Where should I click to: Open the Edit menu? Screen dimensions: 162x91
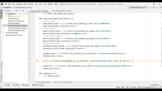[x=9, y=4]
